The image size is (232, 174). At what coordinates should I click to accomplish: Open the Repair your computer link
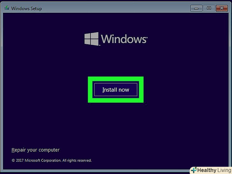click(x=35, y=150)
